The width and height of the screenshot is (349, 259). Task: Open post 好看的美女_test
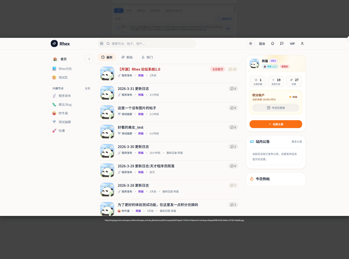point(130,127)
